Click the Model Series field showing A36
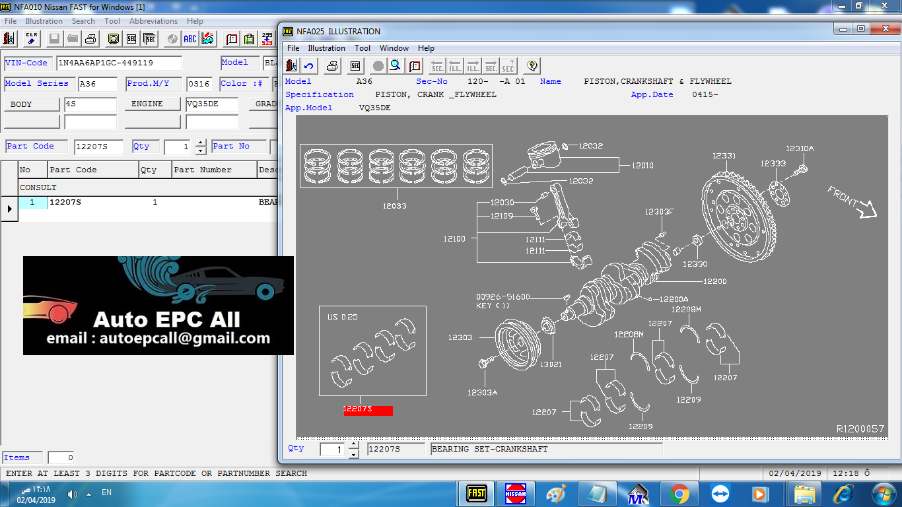902x507 pixels. tap(97, 84)
